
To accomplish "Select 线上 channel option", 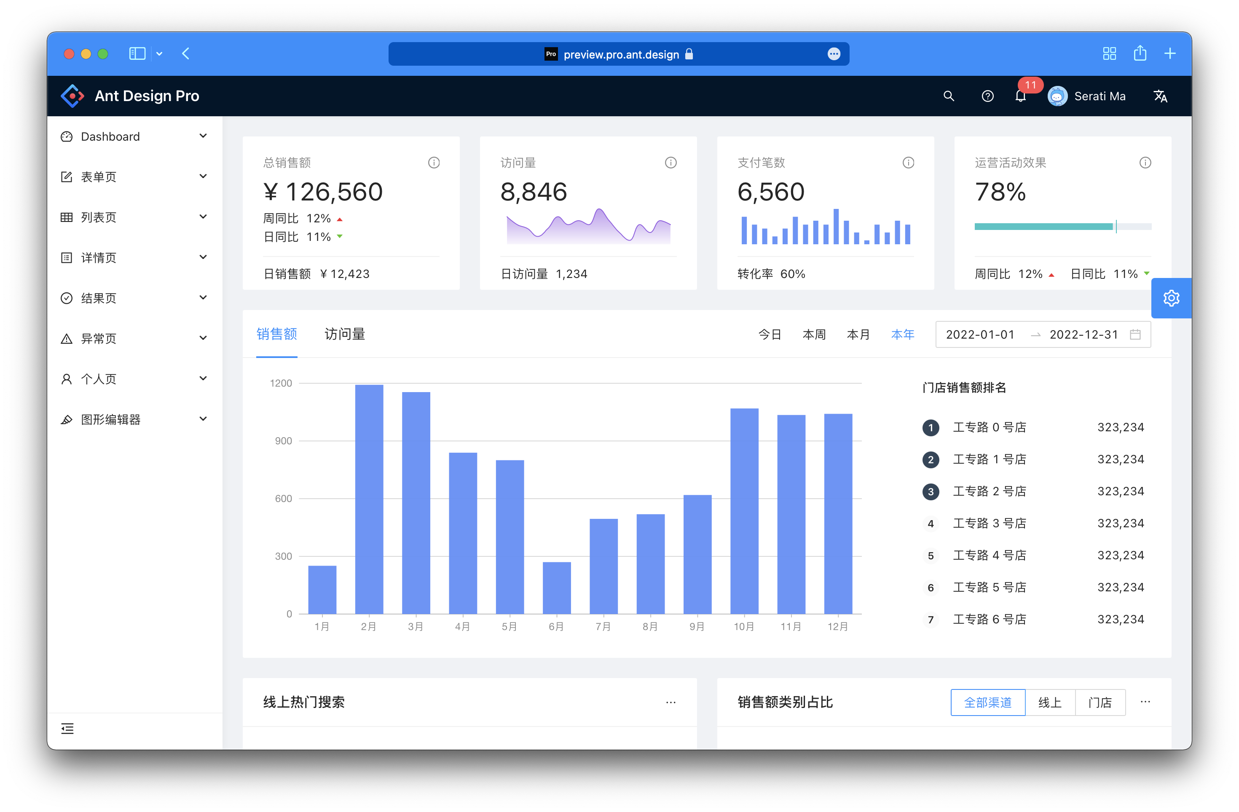I will (1049, 702).
